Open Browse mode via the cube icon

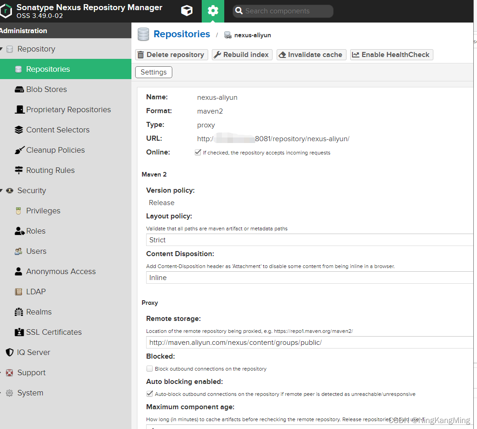(x=187, y=11)
